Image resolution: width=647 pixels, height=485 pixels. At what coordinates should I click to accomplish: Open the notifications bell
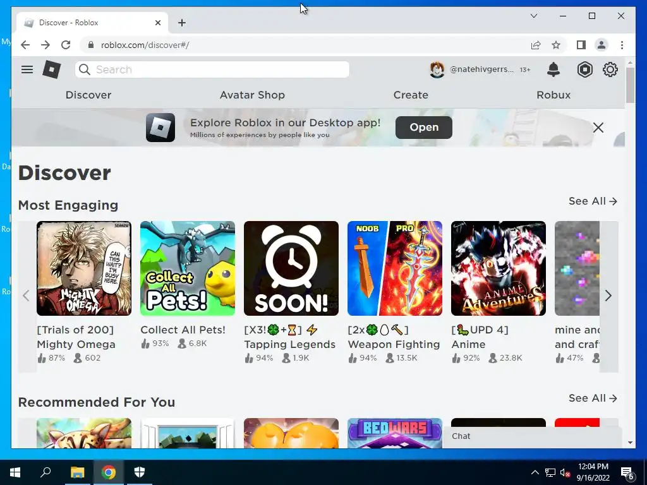553,69
